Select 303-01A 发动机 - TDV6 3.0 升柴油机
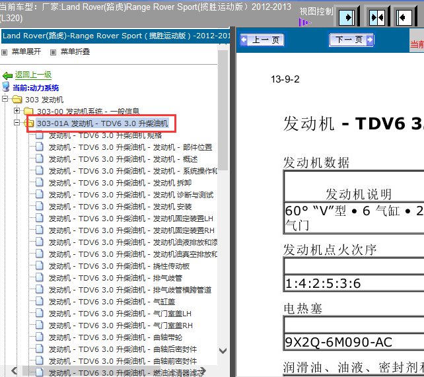This screenshot has height=377, width=424. (102, 123)
